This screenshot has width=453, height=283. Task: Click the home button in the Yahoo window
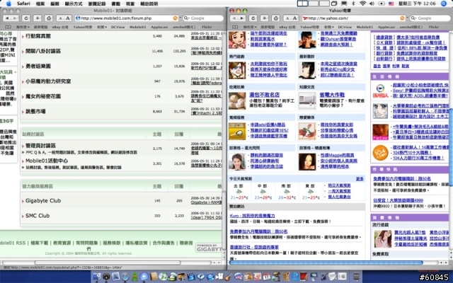tap(275, 18)
